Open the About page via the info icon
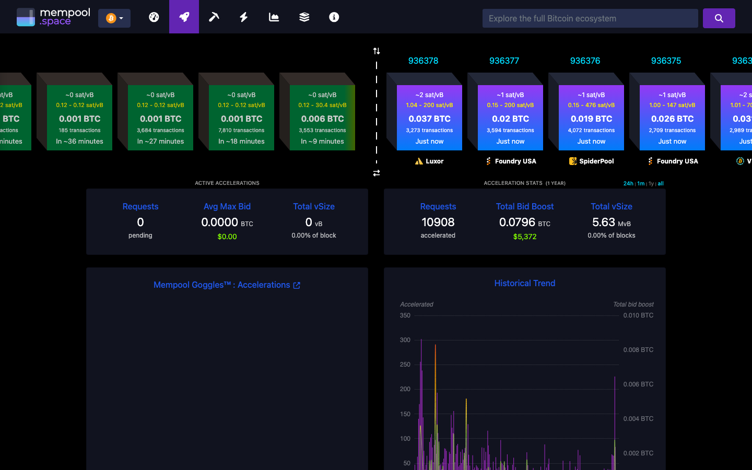 pyautogui.click(x=334, y=17)
